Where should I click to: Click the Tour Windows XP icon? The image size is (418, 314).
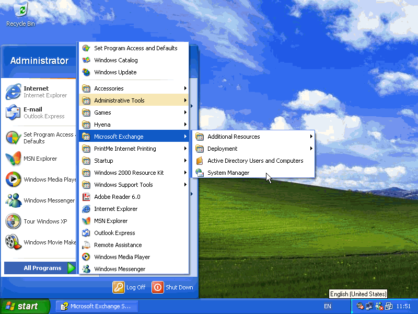pyautogui.click(x=13, y=221)
